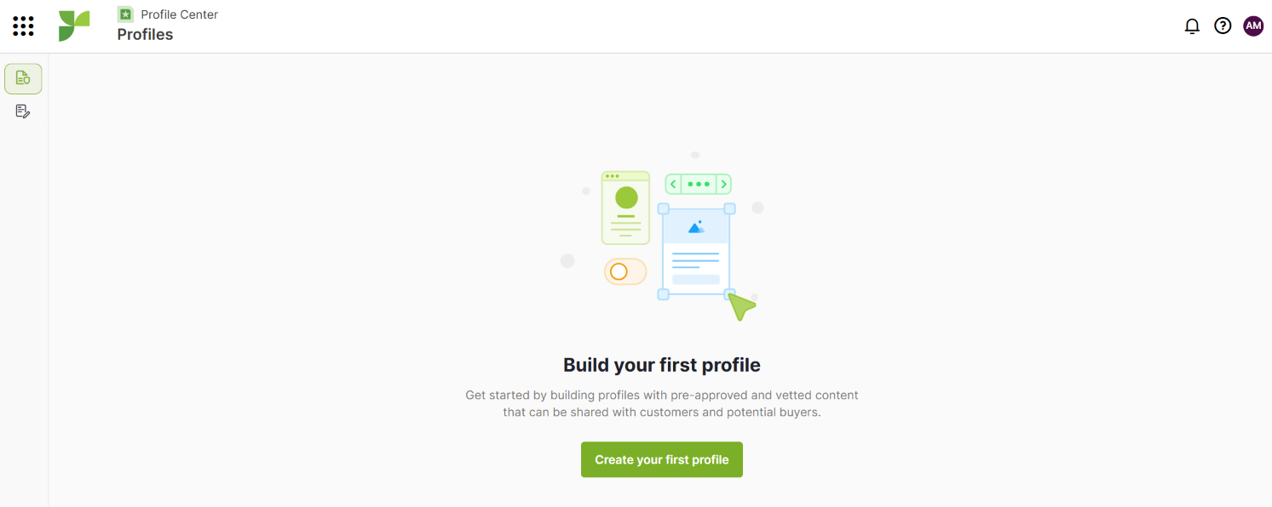
Task: Click the right chevron in the illustration
Action: click(723, 184)
